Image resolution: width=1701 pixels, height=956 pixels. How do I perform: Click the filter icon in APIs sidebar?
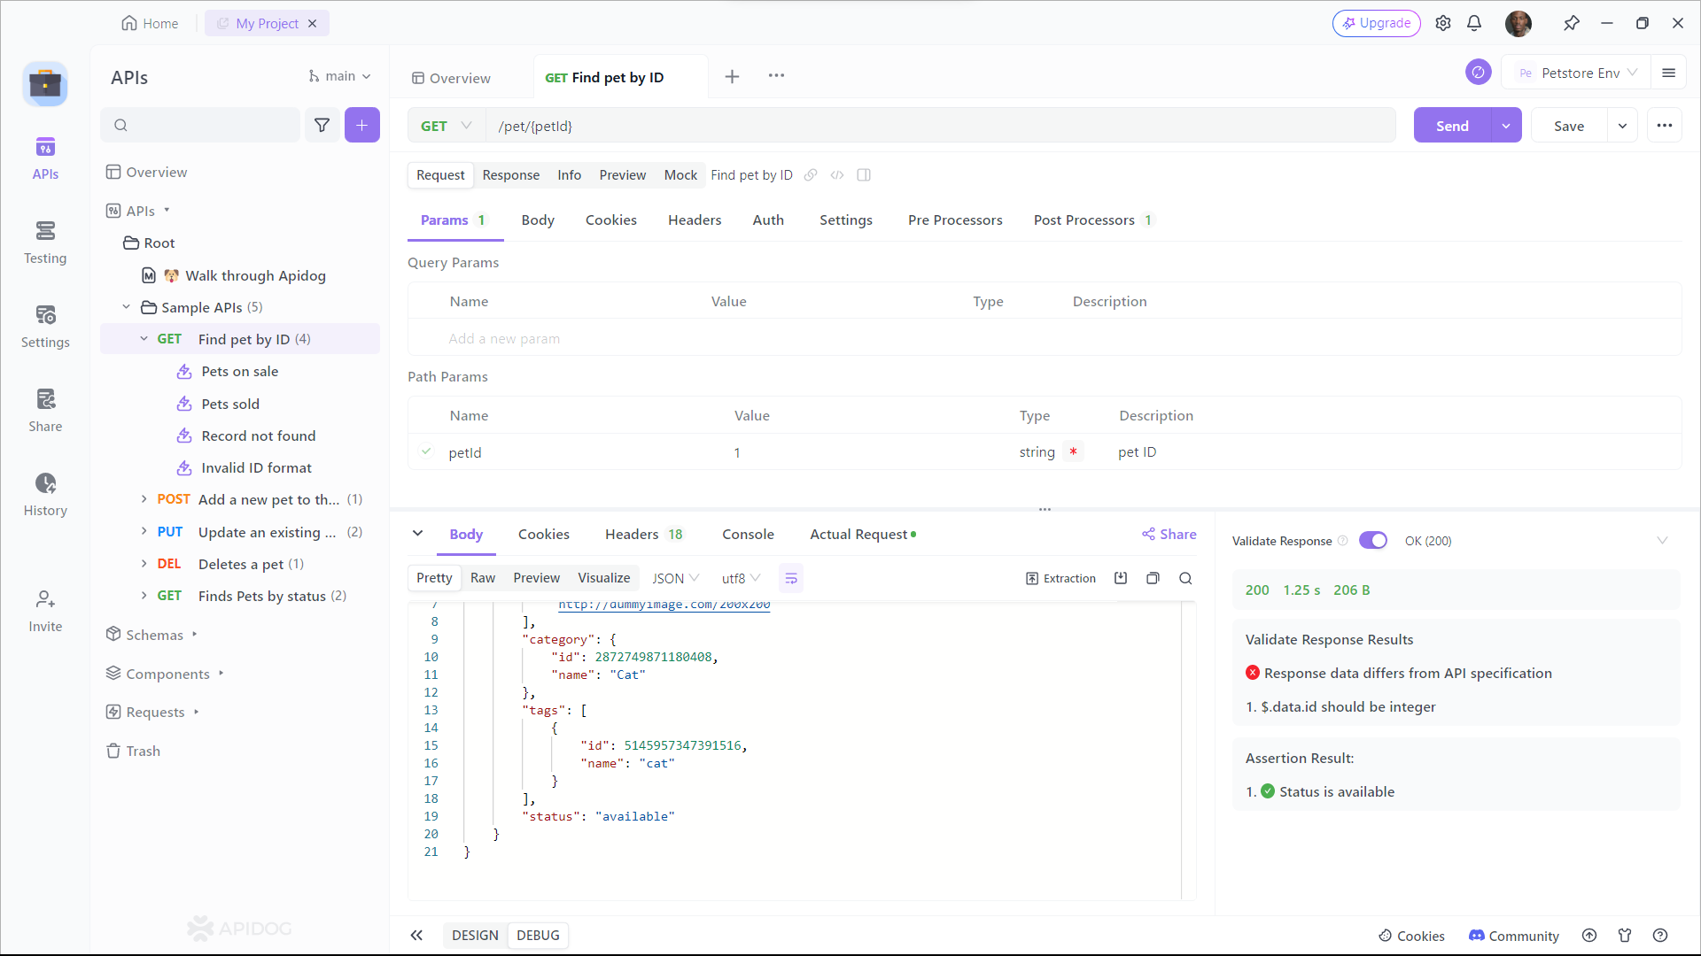tap(322, 125)
